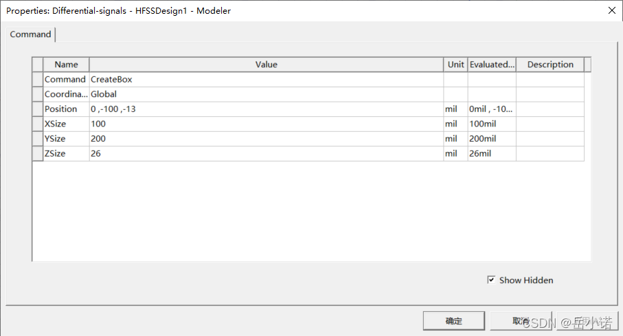Click the CreateBox command value cell
623x336 pixels.
(x=267, y=80)
